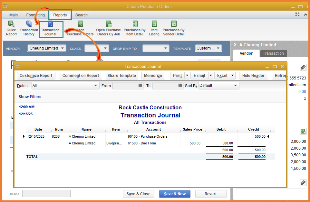The width and height of the screenshot is (310, 202).
Task: Collapse the ribbon with the up chevron
Action: (305, 14)
